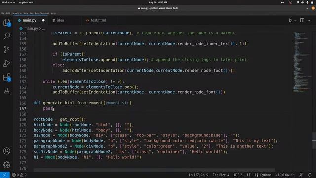Click the wifi icon in system tray

click(x=298, y=2)
